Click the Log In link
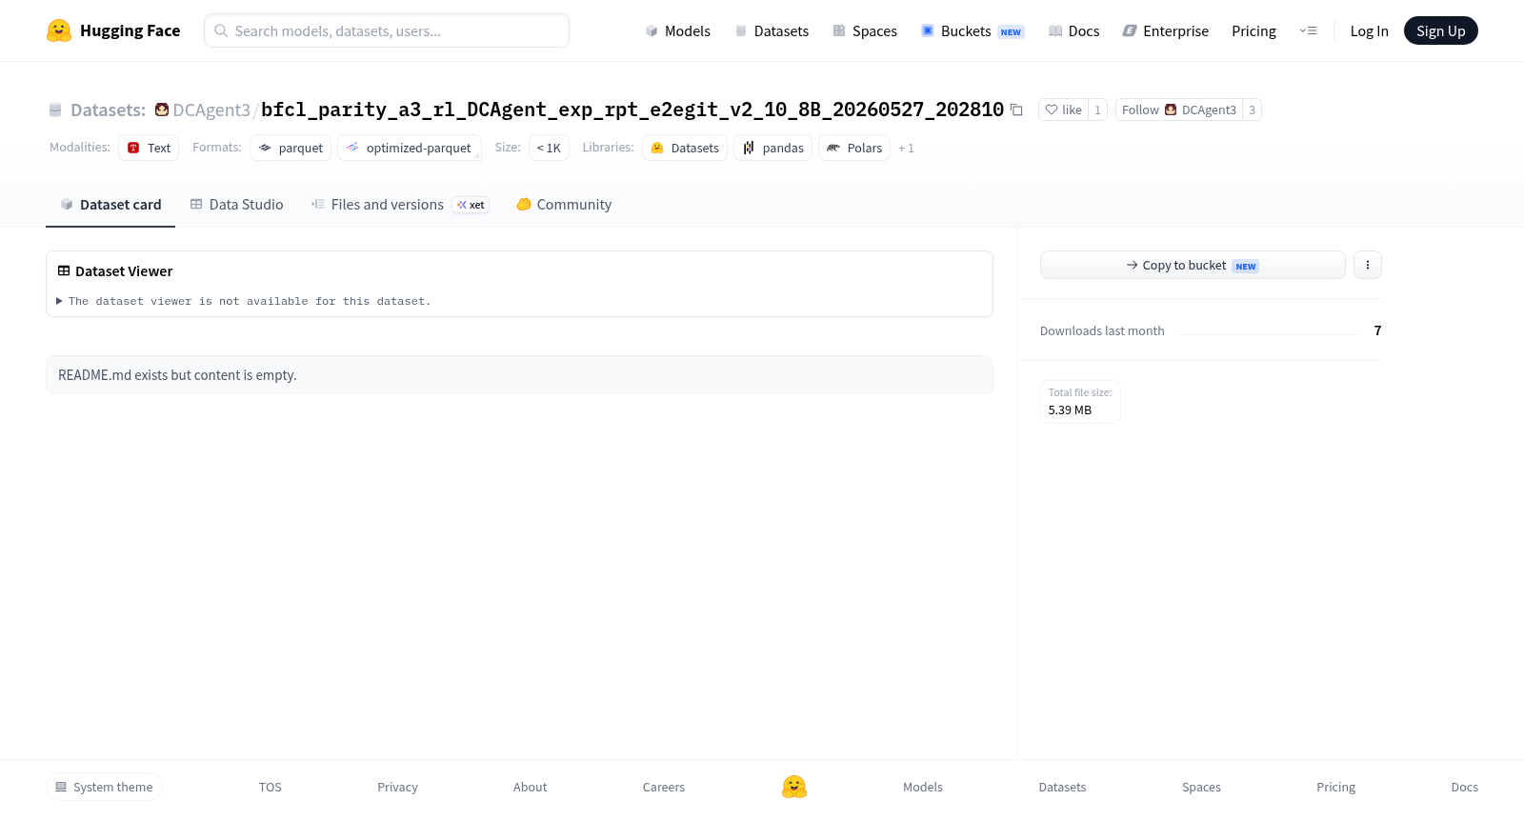The height and width of the screenshot is (820, 1524). point(1369,30)
